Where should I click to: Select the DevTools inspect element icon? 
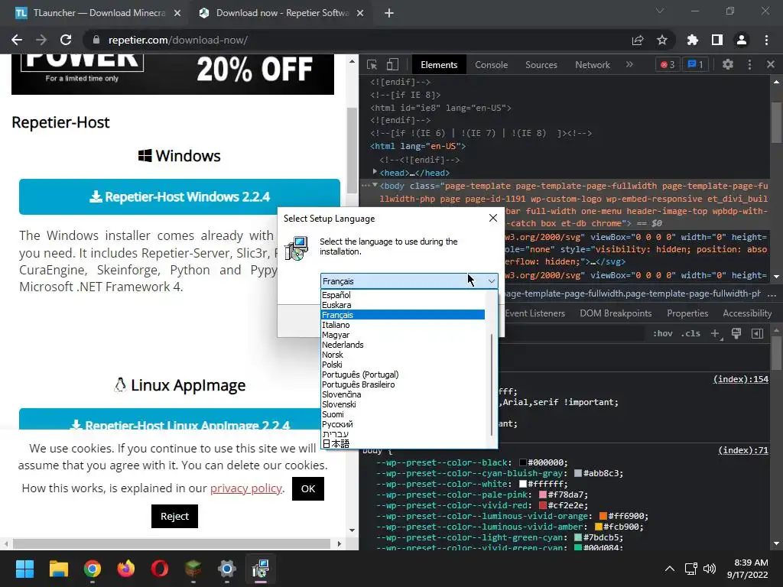tap(372, 64)
